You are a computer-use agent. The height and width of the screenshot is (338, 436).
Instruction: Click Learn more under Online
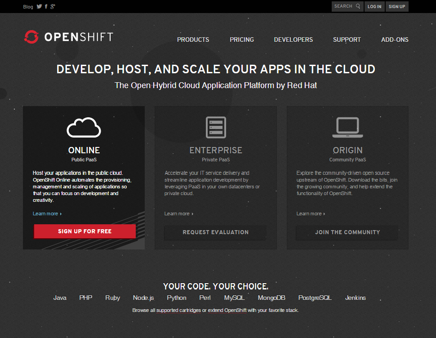pos(47,213)
